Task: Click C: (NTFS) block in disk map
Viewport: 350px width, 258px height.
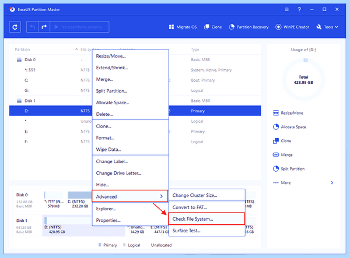Action: (x=79, y=200)
